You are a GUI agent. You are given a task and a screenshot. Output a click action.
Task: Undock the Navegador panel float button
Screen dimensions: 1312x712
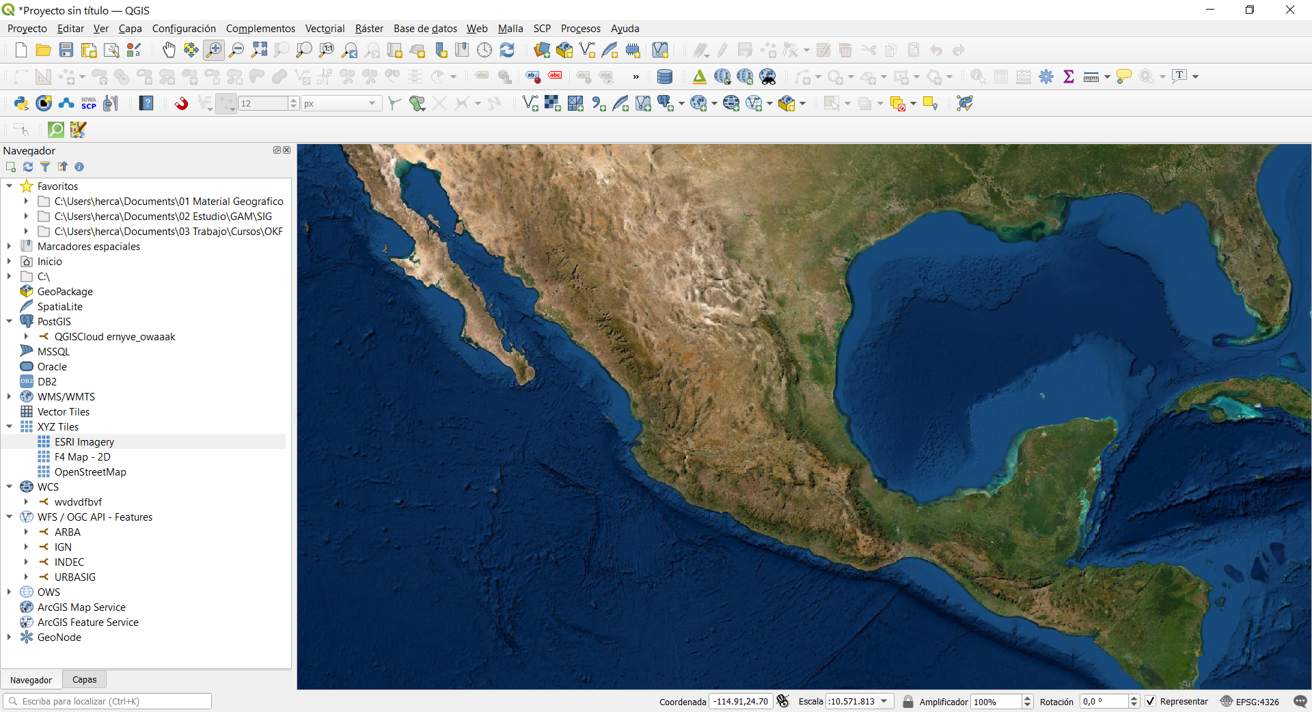(x=277, y=150)
